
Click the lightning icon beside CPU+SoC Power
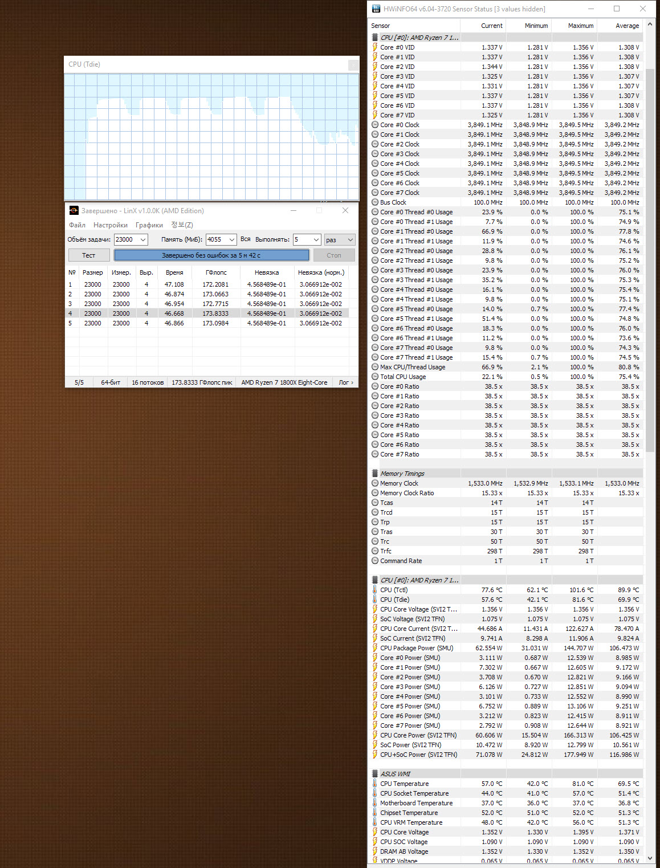(375, 755)
